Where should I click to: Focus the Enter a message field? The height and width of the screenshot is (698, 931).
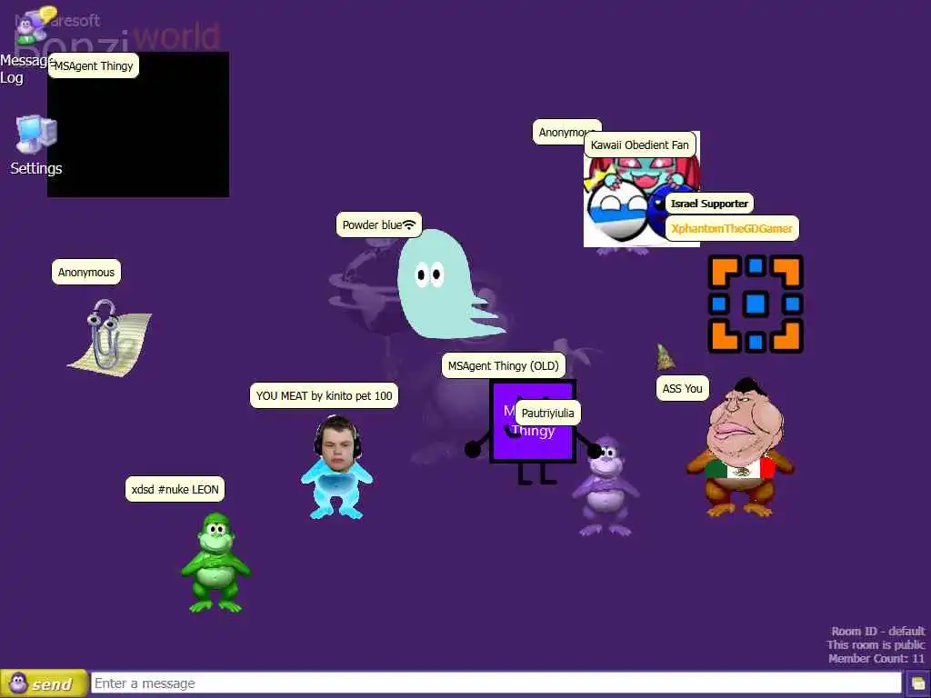point(496,683)
